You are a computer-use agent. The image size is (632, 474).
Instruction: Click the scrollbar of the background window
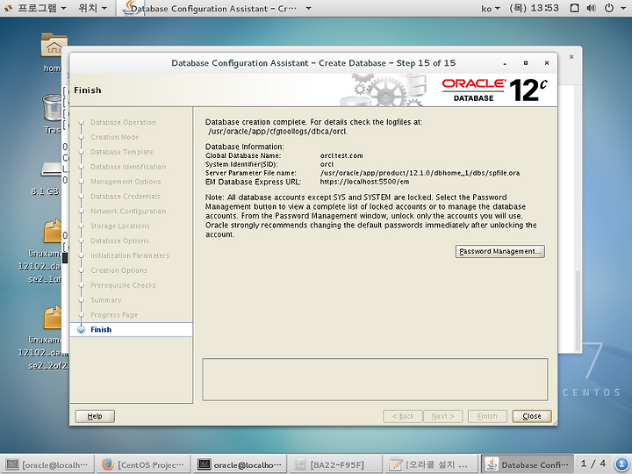click(x=578, y=310)
